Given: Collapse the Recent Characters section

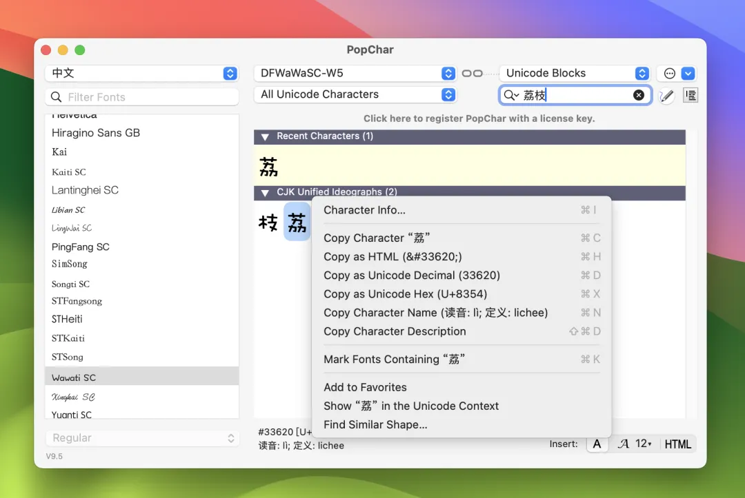Looking at the screenshot, I should (x=265, y=136).
